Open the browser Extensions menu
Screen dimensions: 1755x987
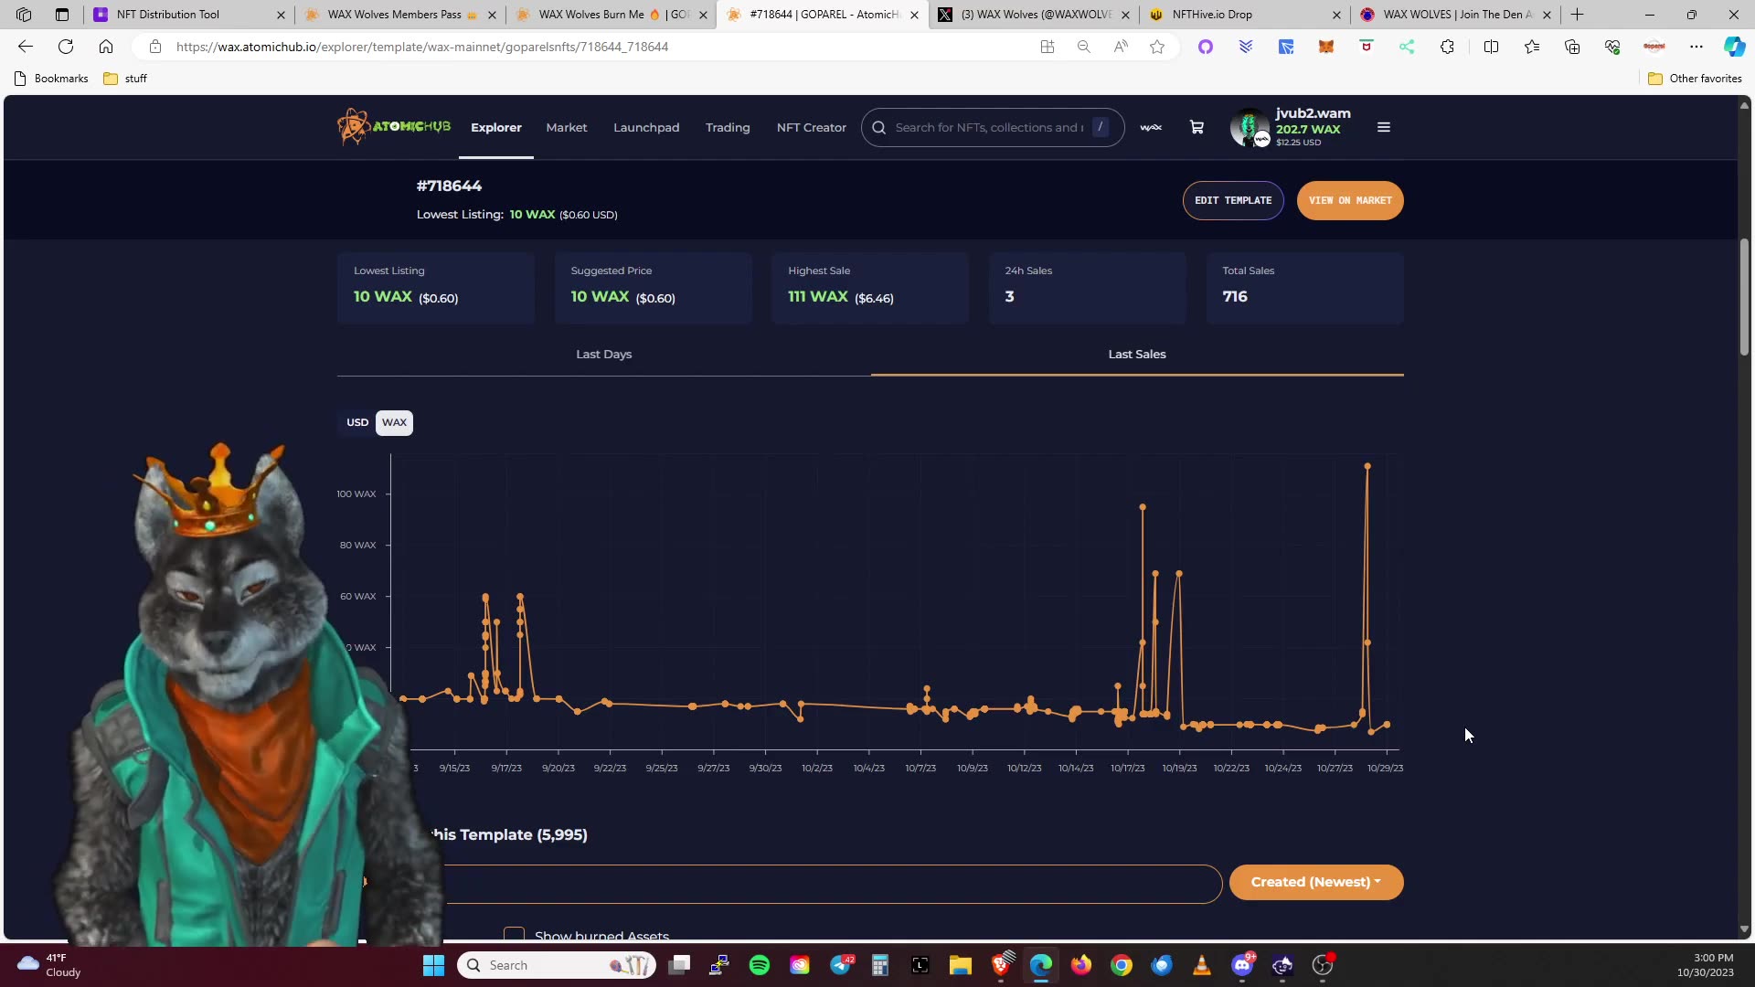[1447, 47]
